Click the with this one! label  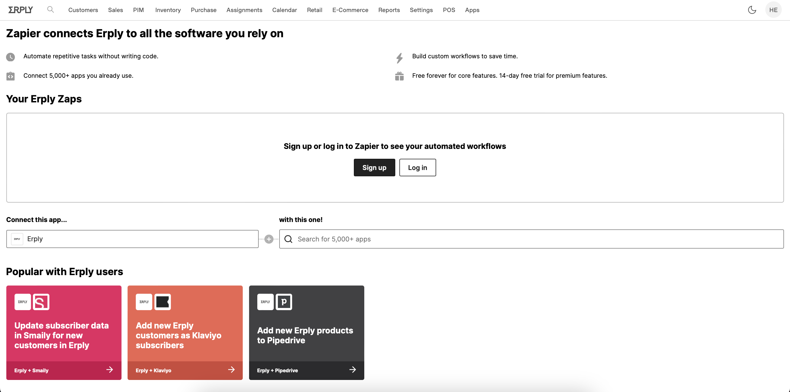(x=301, y=220)
